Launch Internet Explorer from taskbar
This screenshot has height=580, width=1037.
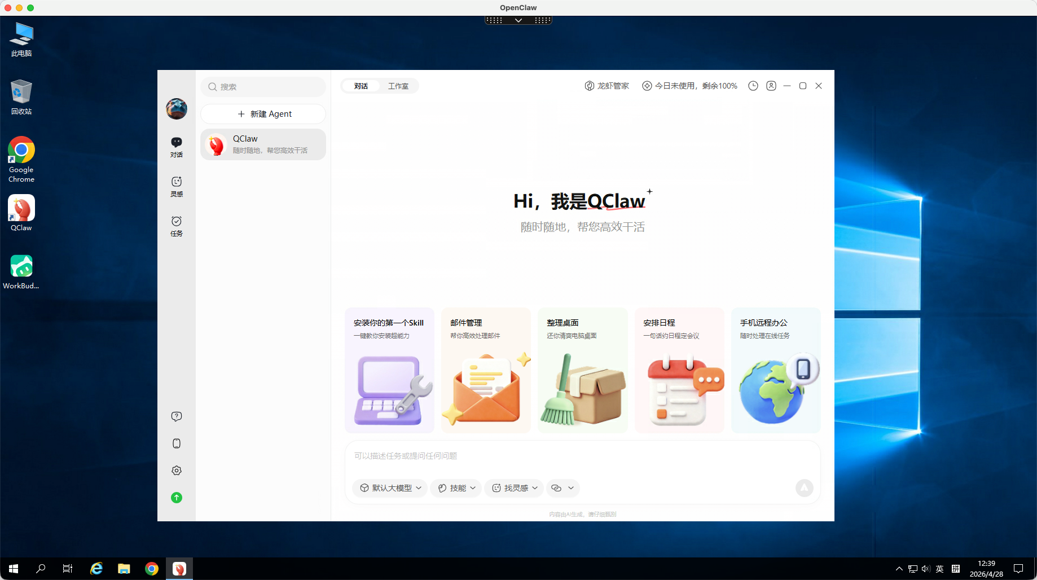96,569
